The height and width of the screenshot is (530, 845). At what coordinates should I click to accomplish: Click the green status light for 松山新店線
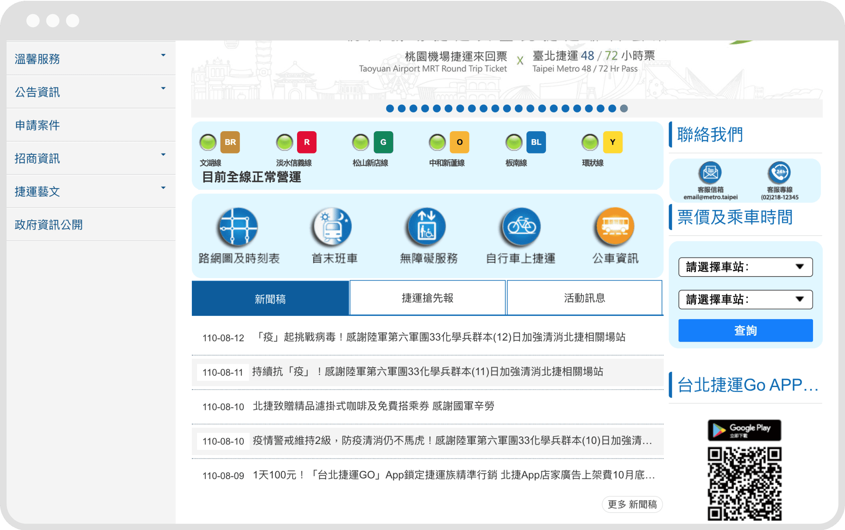click(361, 142)
